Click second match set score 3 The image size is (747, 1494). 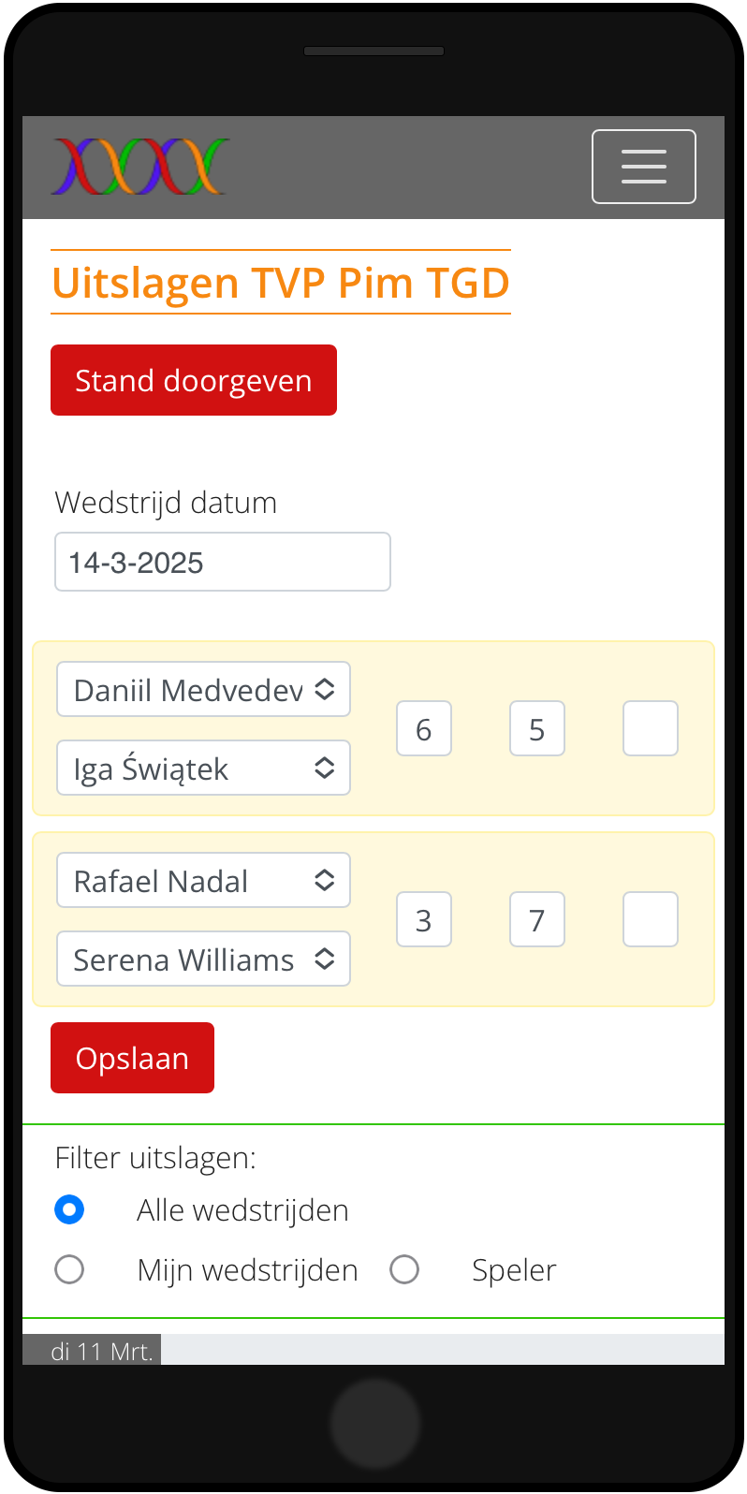coord(424,919)
